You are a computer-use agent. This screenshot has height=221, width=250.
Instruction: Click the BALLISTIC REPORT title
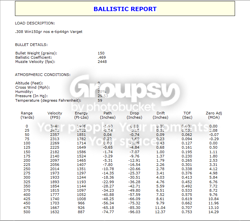125,9
